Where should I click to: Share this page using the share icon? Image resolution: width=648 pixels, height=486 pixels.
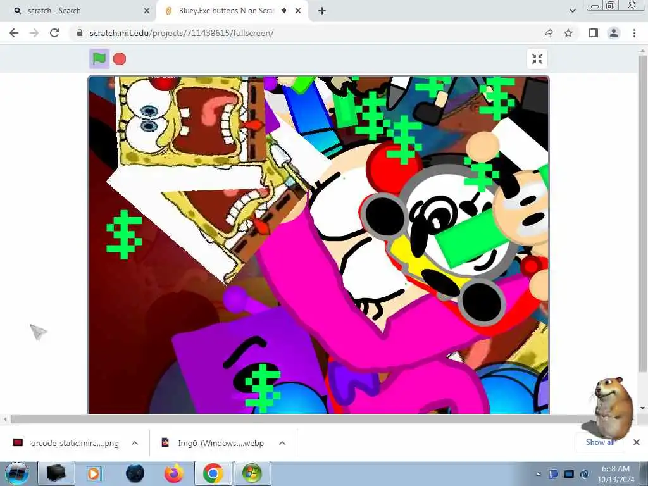(x=548, y=33)
